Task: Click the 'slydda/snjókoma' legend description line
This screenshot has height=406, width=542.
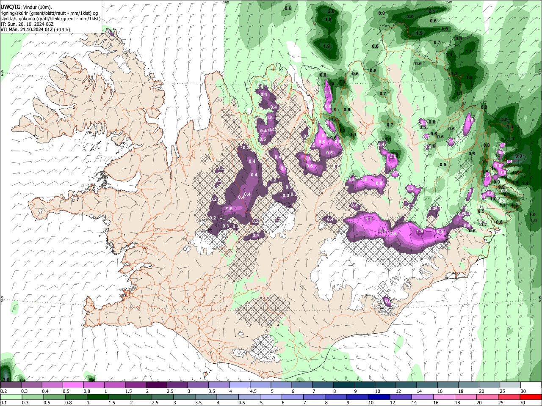Action: click(50, 19)
